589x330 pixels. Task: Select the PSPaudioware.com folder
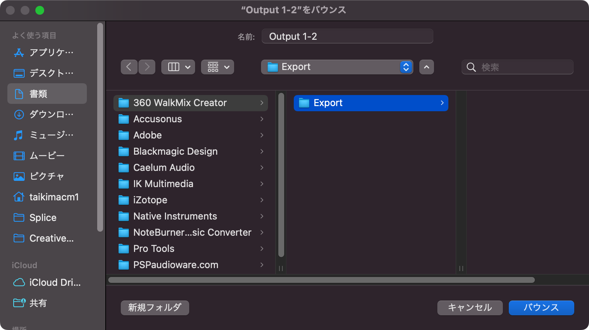(x=191, y=265)
